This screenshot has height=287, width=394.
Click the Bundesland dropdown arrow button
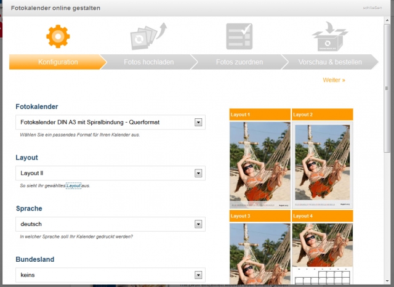198,275
